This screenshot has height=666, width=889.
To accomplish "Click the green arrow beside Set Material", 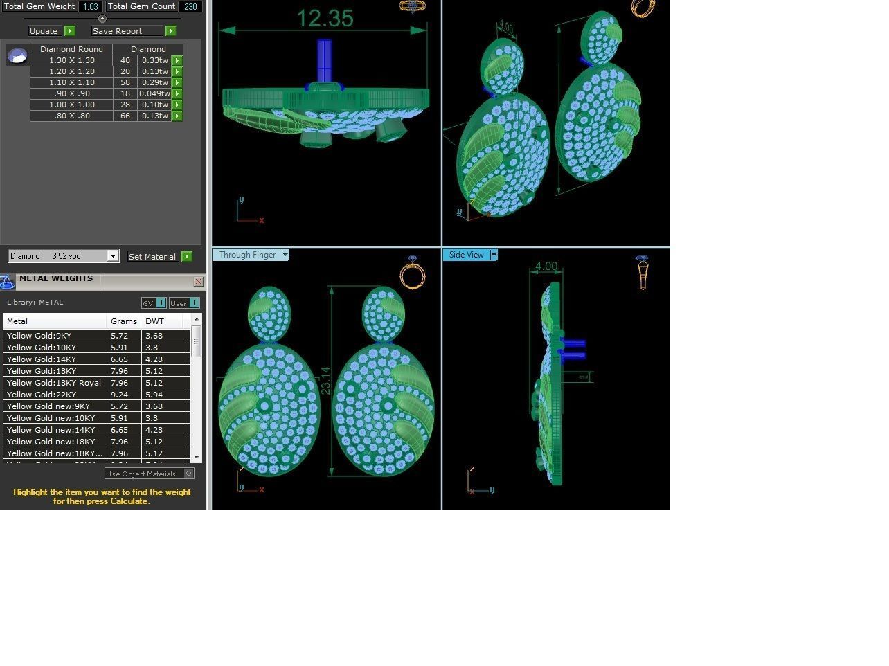I will click(187, 257).
